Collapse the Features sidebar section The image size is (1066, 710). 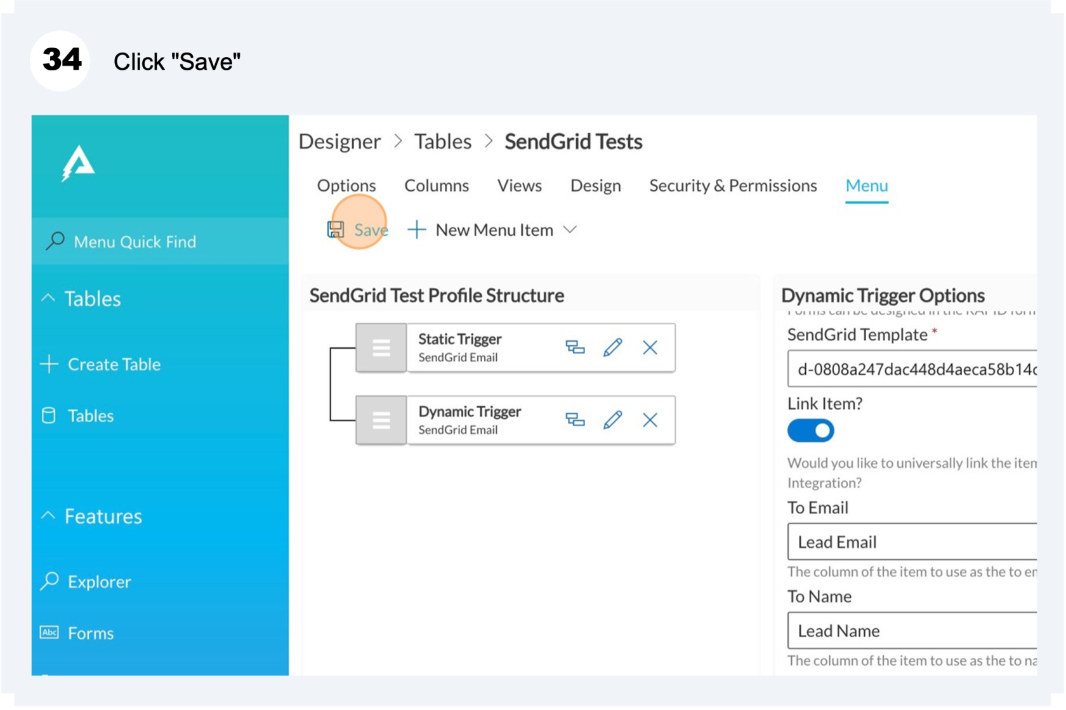click(48, 515)
